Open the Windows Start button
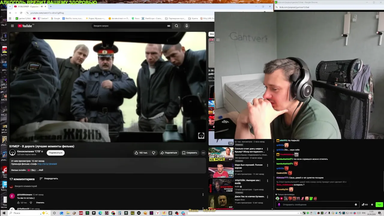 click(x=4, y=213)
